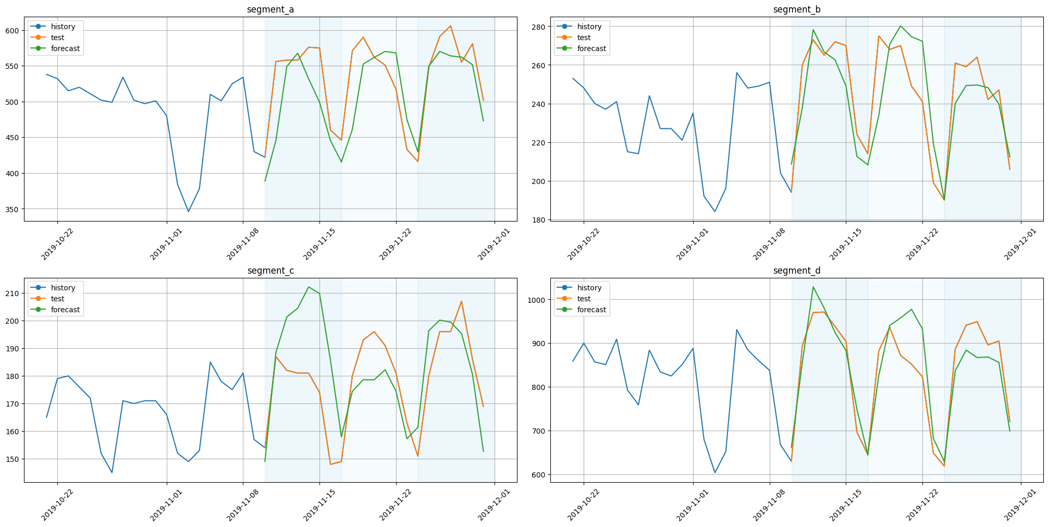1048x527 pixels.
Task: Click the segment_b chart title
Action: 797,9
